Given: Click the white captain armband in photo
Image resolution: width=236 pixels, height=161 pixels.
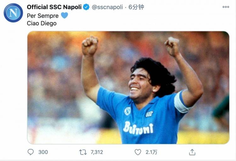Looking at the screenshot, I should [x=181, y=102].
